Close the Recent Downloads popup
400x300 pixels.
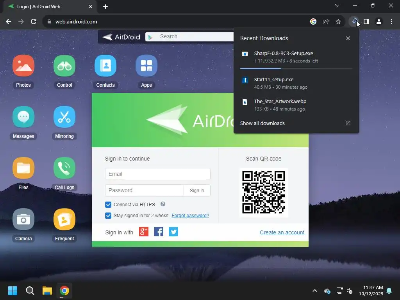348,38
